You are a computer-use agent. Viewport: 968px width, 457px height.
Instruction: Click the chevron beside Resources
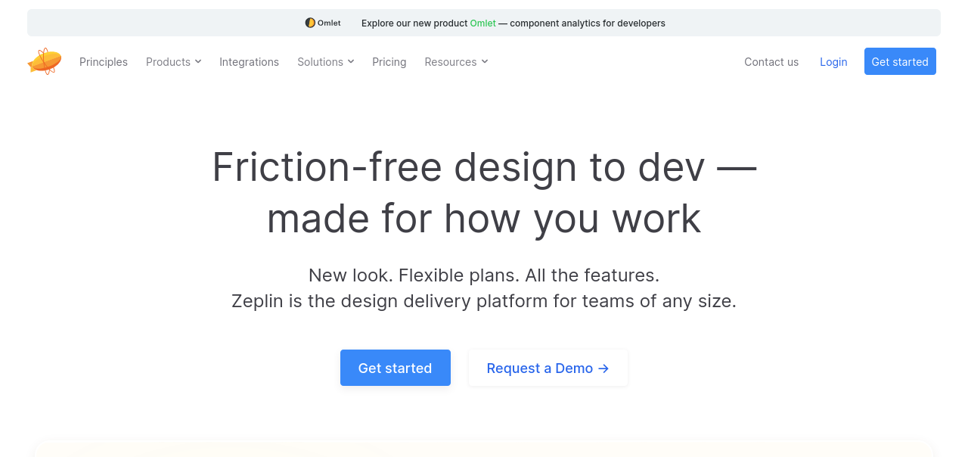coord(485,61)
